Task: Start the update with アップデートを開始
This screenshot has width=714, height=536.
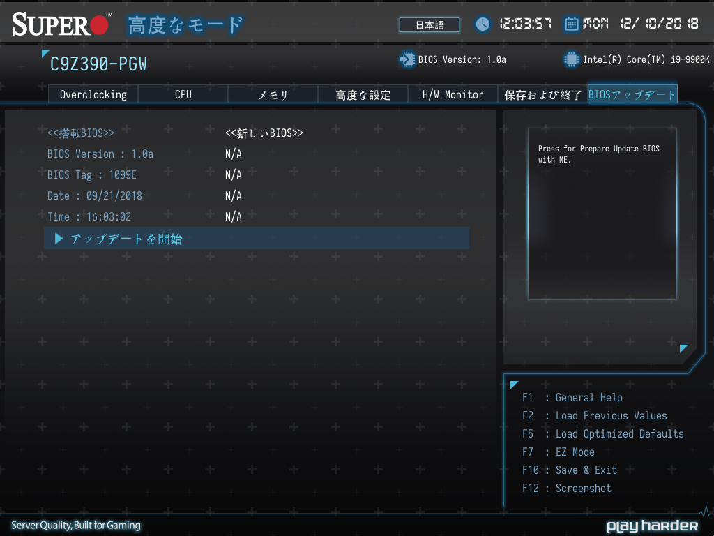Action: tap(257, 239)
